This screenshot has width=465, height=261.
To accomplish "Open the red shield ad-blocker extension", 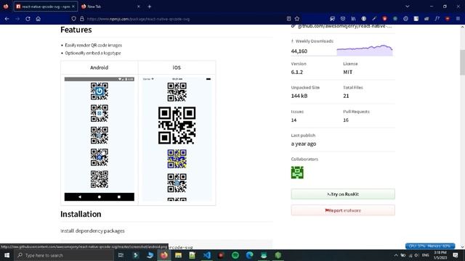I will (384, 19).
